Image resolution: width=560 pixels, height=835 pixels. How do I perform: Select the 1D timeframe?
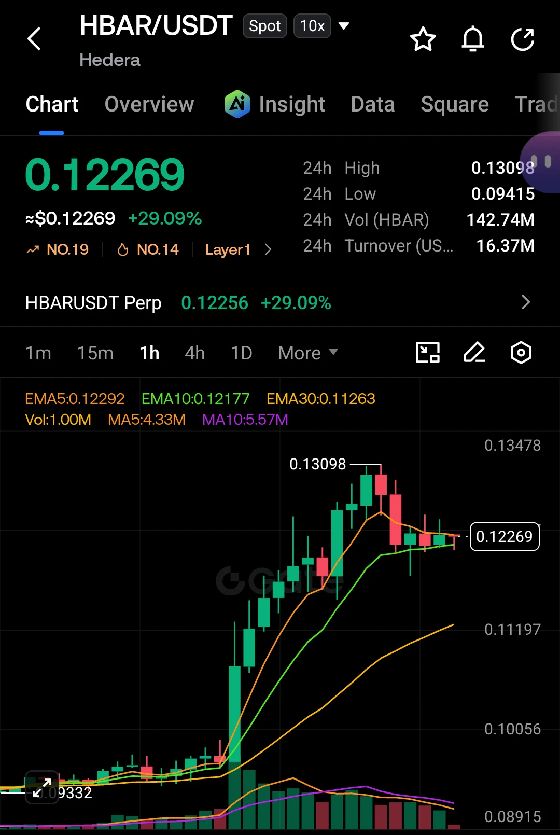click(x=241, y=353)
